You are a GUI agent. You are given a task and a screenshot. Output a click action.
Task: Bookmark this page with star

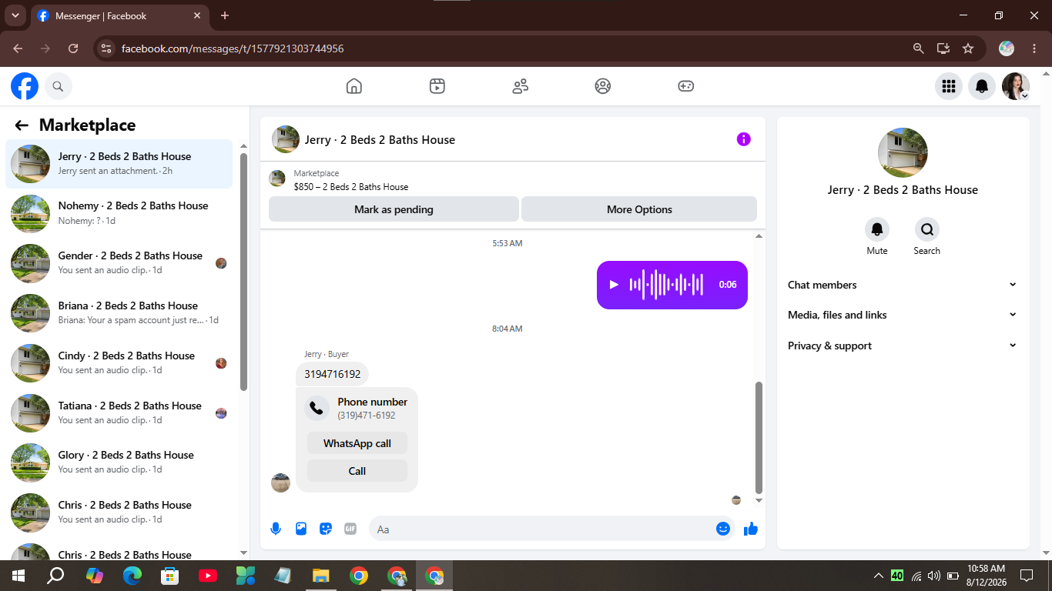(x=968, y=48)
